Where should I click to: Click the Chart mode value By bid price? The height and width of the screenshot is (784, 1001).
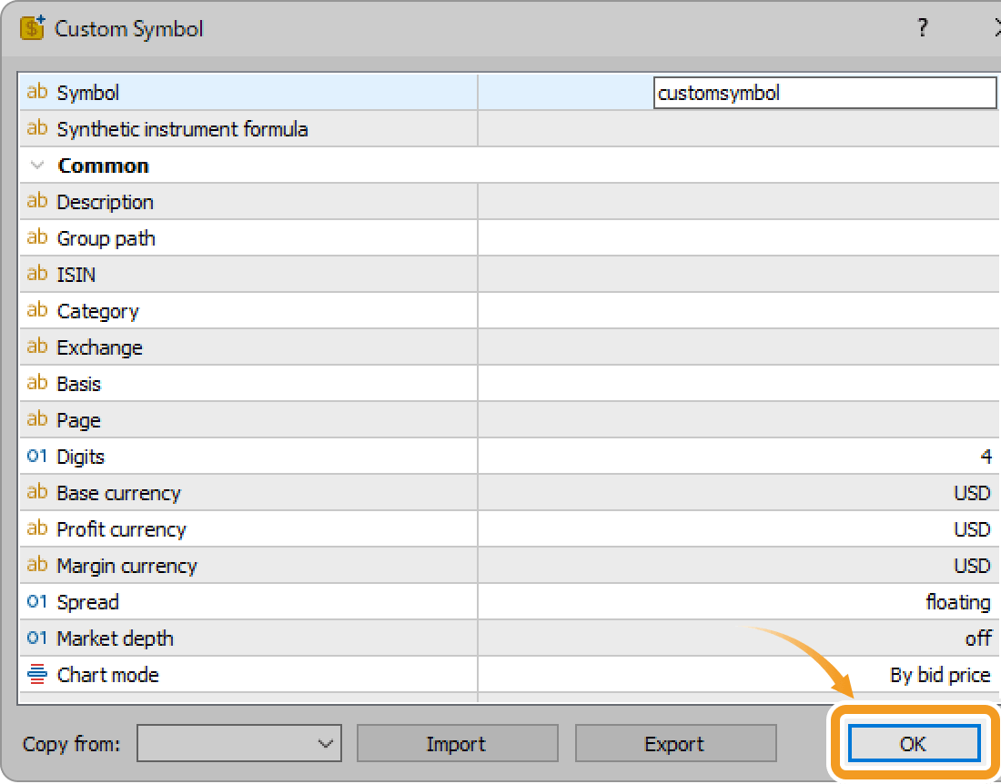(x=940, y=675)
